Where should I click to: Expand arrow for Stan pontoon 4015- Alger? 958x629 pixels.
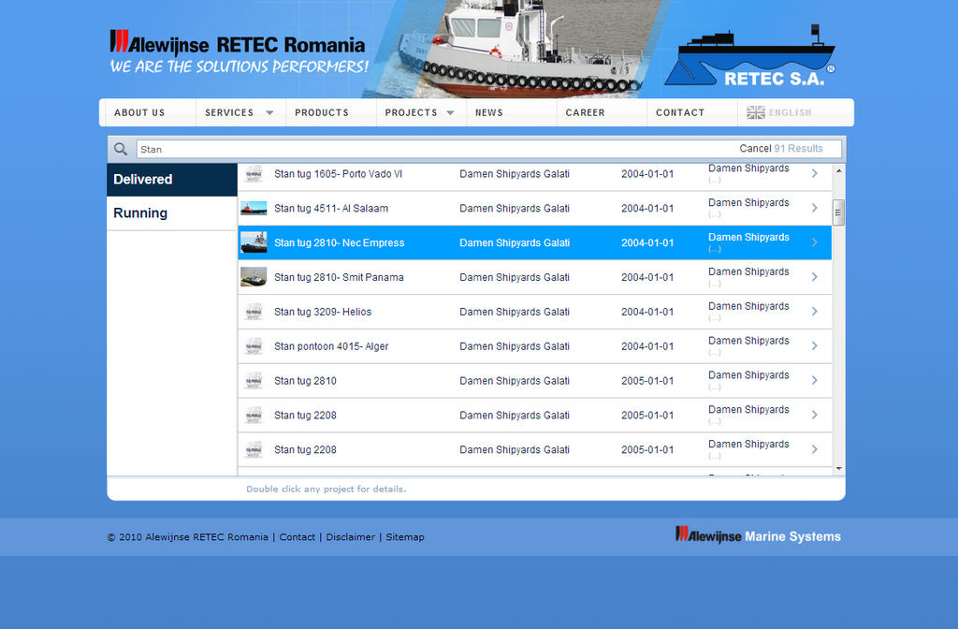815,346
